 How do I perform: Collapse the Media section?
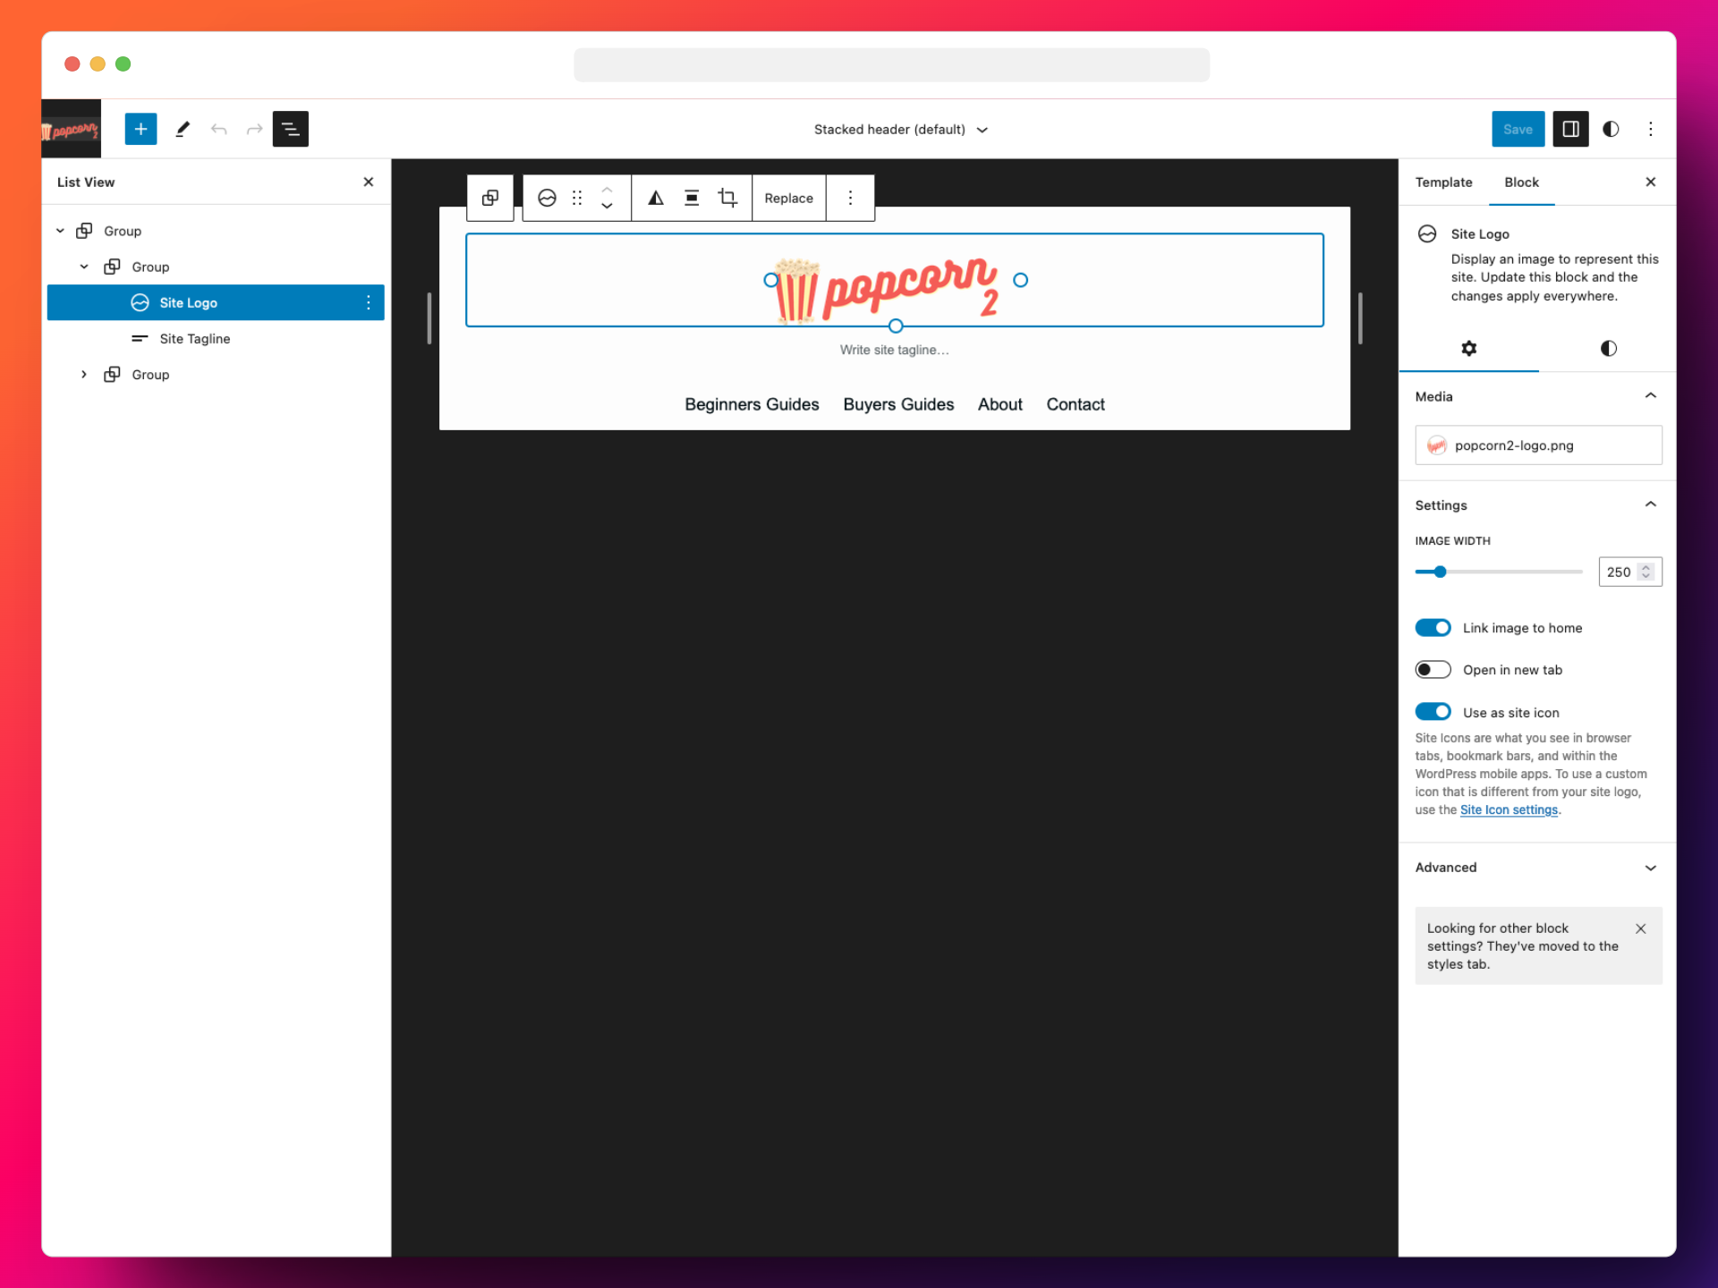point(1651,396)
